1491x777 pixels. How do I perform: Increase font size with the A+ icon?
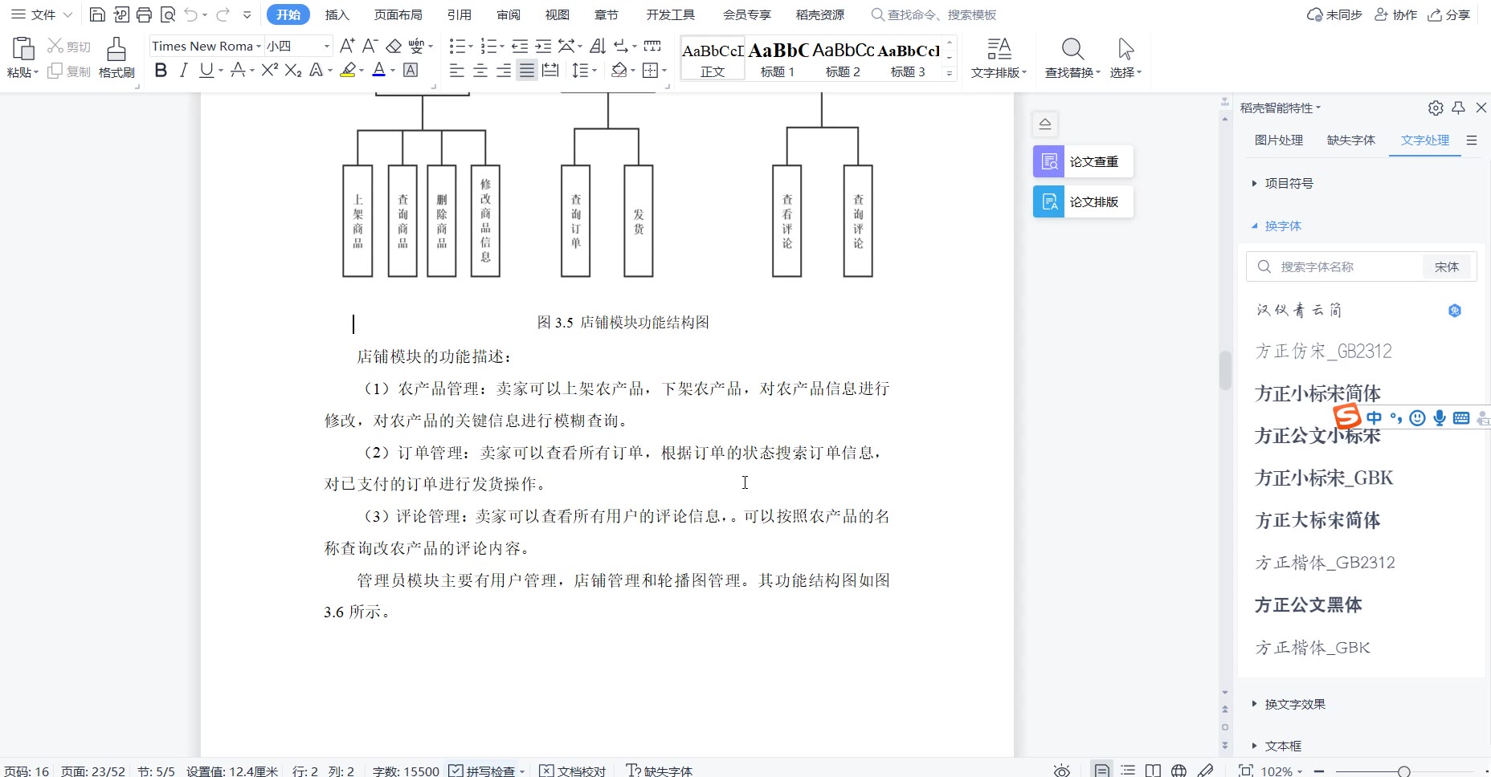[347, 46]
